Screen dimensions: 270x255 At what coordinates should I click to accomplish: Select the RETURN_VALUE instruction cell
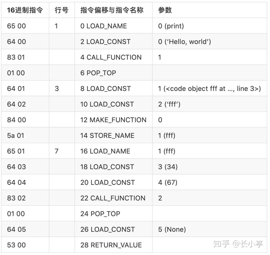111,245
